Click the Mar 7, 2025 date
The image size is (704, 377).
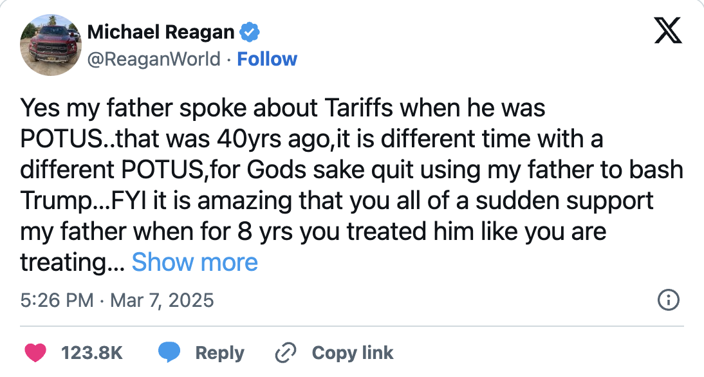162,300
